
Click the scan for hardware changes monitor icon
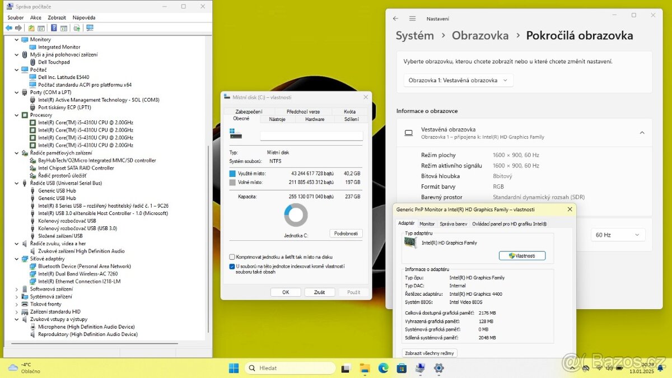point(90,28)
